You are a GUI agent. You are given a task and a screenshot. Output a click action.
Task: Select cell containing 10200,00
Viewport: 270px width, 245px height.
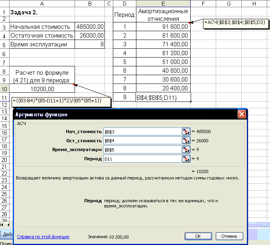(42, 89)
